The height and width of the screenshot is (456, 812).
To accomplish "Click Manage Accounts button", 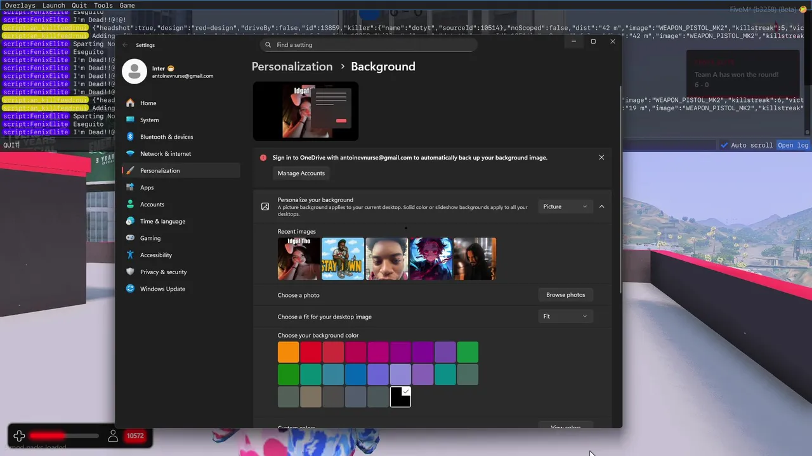I will pos(301,174).
